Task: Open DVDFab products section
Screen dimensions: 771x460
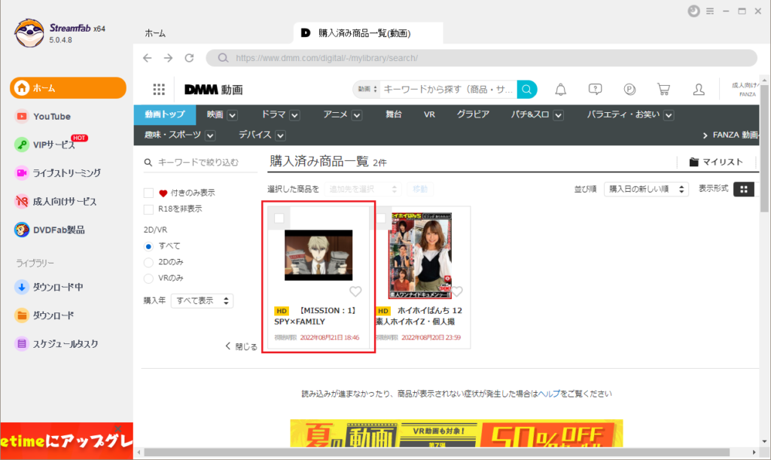Action: tap(50, 230)
